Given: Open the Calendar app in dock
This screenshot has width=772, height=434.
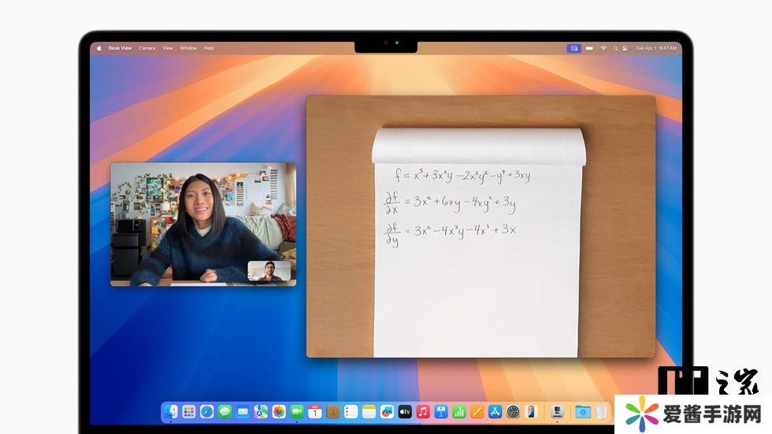Looking at the screenshot, I should (x=315, y=411).
